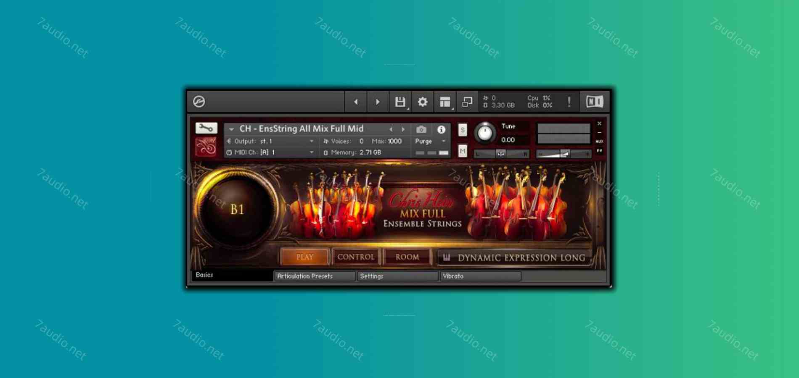Image resolution: width=799 pixels, height=378 pixels.
Task: Toggle the AUX sends button
Action: [x=599, y=142]
